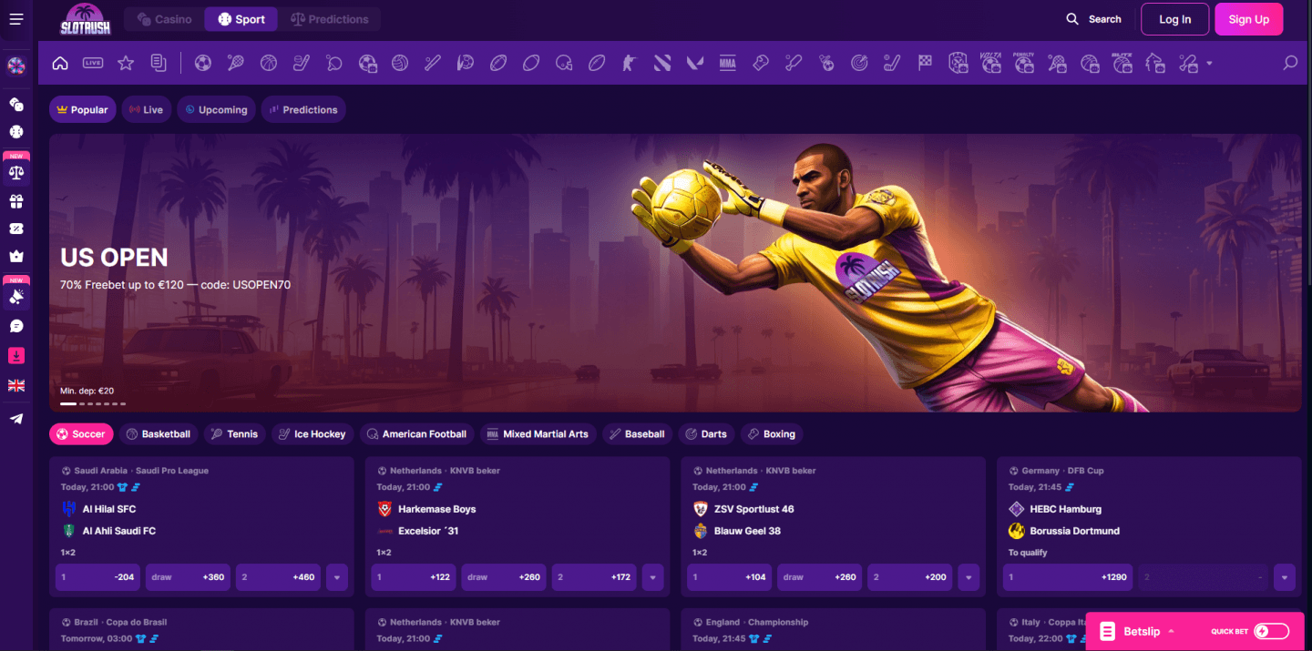1312x651 pixels.
Task: Select the boxing glove icon in toolbar
Action: pos(761,63)
